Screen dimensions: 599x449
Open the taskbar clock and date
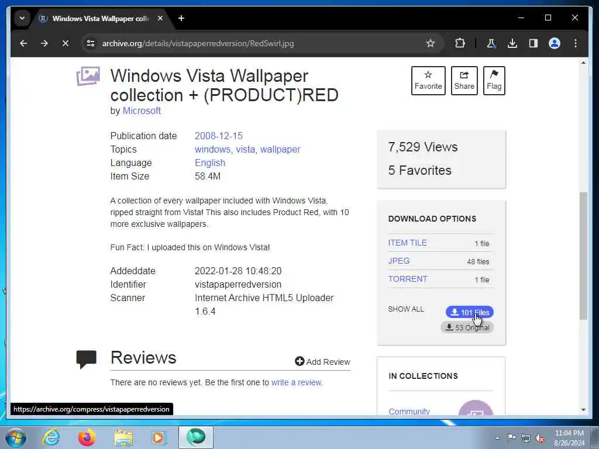[569, 438]
